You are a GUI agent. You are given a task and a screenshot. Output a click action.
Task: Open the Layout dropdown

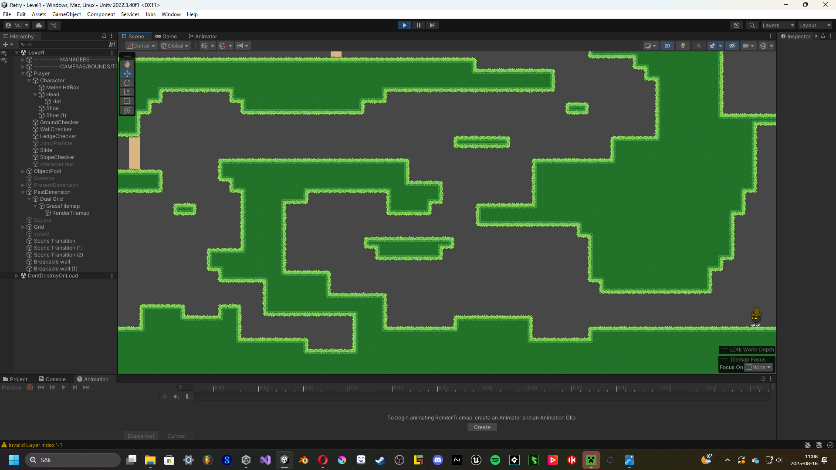pos(815,25)
